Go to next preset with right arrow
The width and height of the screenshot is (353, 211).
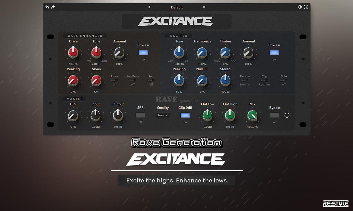(204, 7)
